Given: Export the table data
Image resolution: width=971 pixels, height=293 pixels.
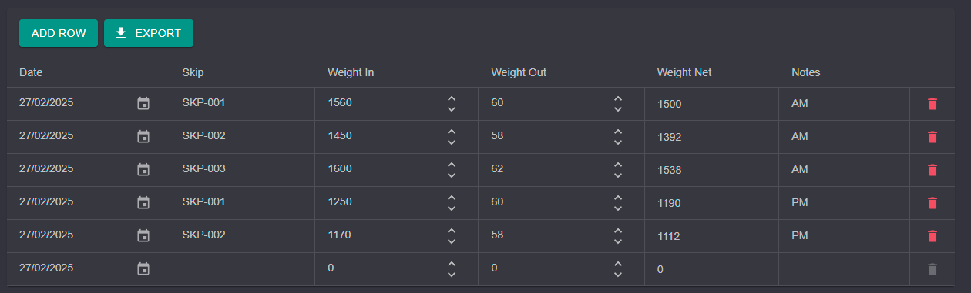Looking at the screenshot, I should (x=149, y=33).
